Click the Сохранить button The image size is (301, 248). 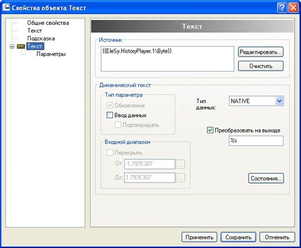click(x=238, y=237)
